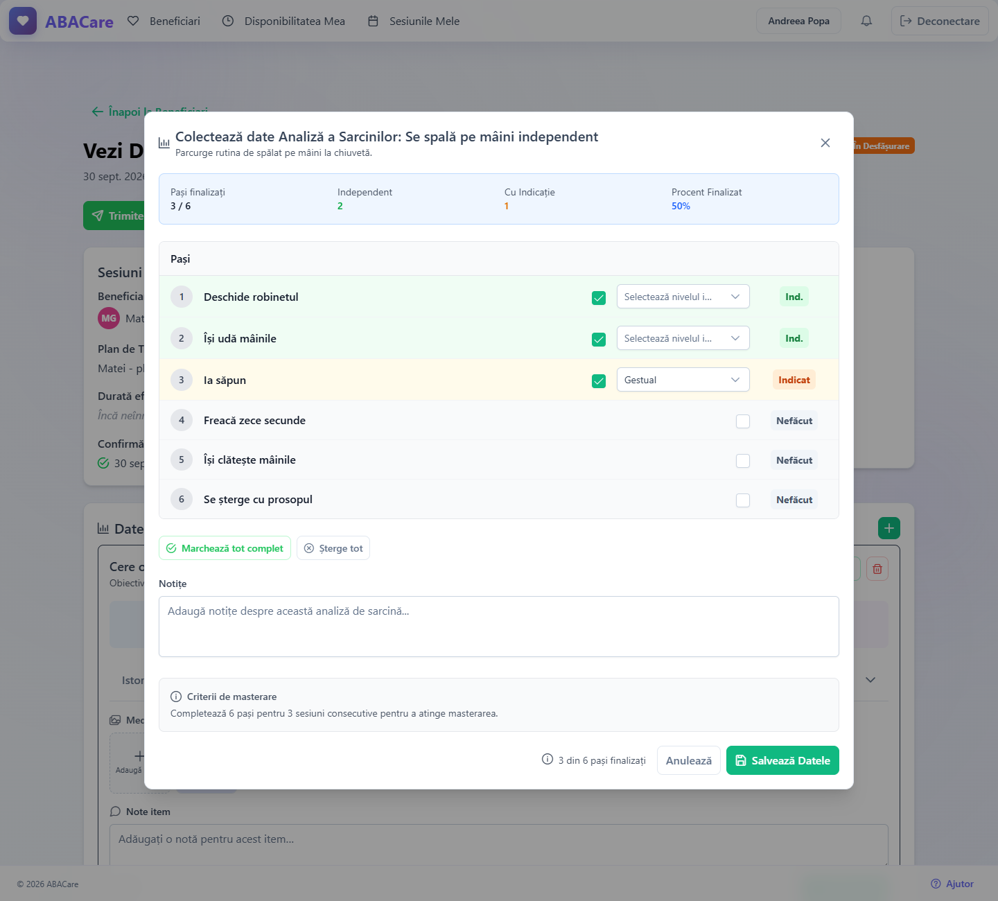Image resolution: width=998 pixels, height=901 pixels.
Task: Click the green plus button in background page
Action: pyautogui.click(x=889, y=528)
